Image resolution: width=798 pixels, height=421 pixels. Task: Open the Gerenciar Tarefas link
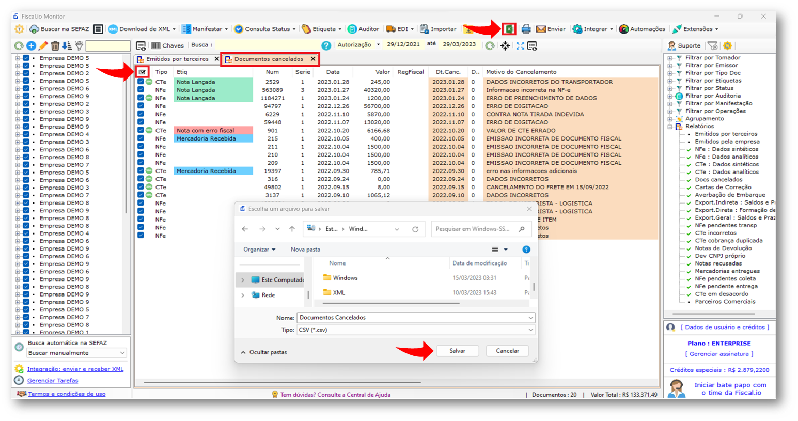point(53,381)
